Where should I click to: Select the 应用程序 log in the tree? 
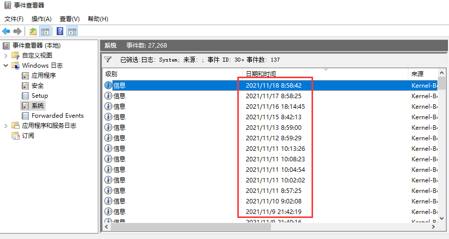pyautogui.click(x=43, y=76)
